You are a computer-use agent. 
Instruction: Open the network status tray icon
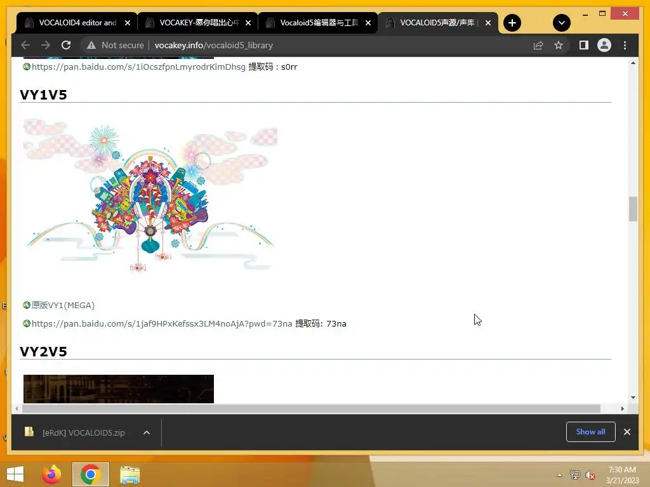pyautogui.click(x=575, y=475)
